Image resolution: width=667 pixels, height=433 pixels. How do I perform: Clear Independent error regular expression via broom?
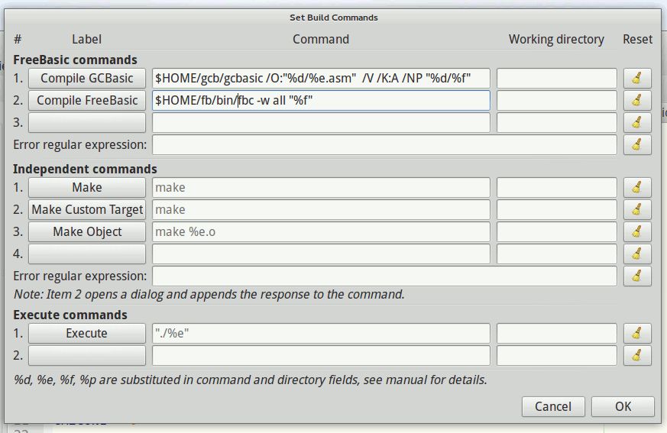[637, 276]
